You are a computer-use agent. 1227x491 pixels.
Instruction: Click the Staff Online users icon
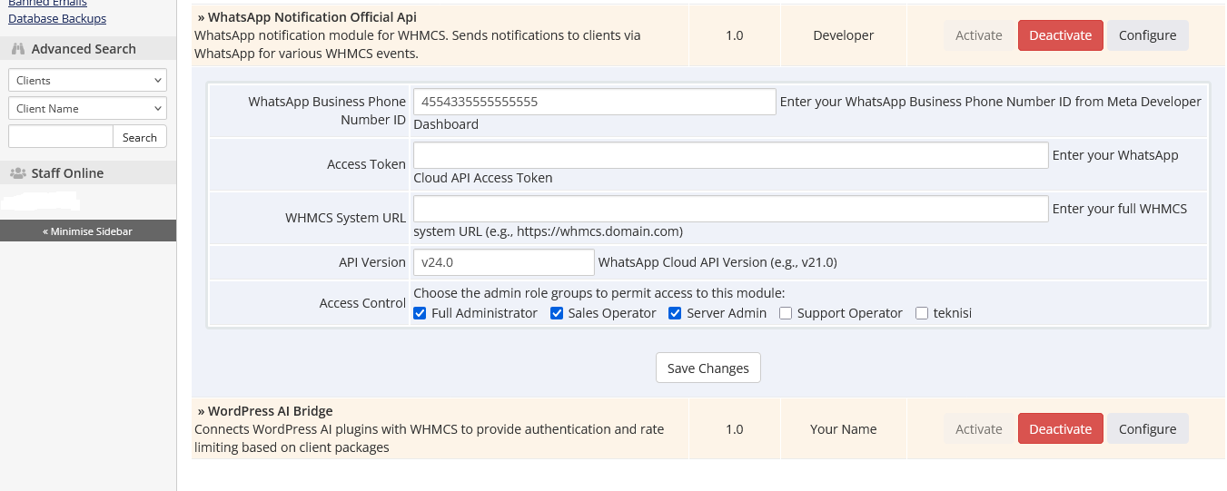pyautogui.click(x=17, y=172)
